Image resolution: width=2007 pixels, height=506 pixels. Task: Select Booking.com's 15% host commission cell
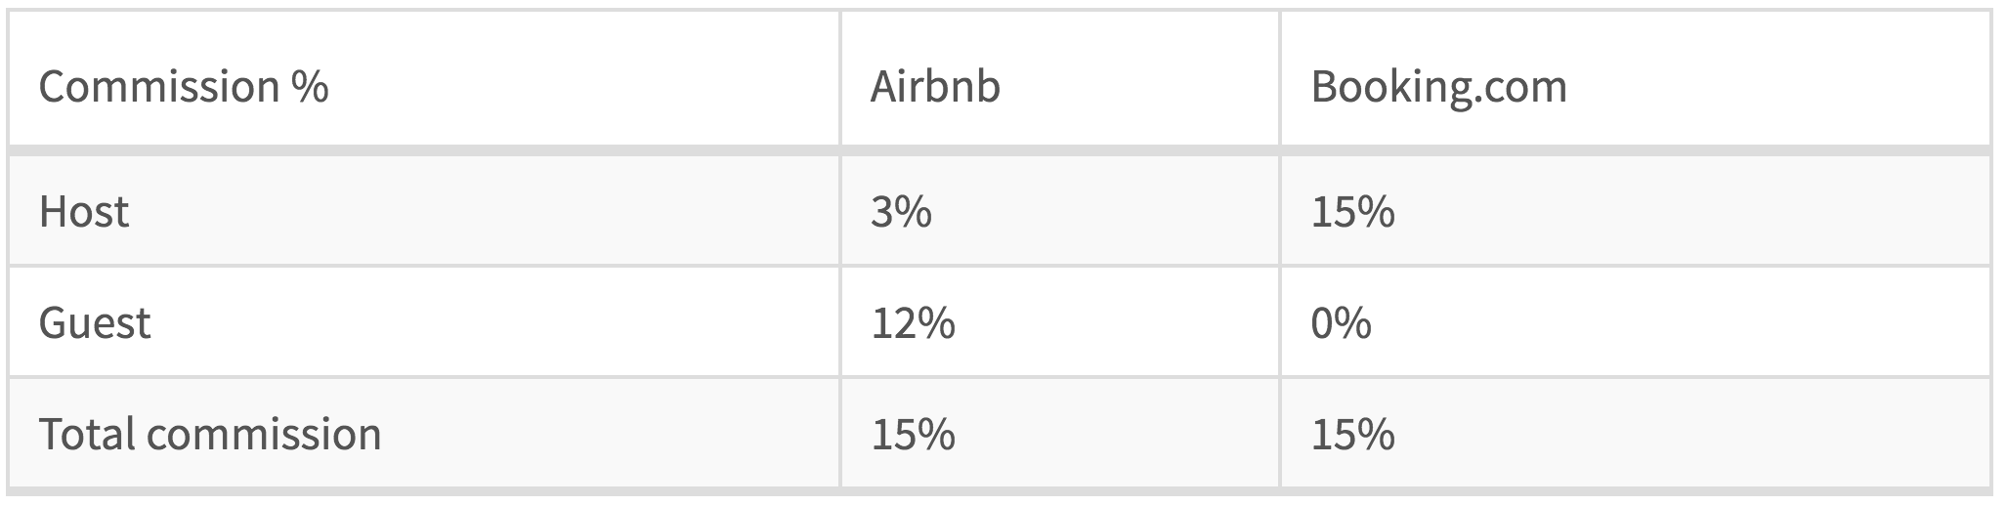pyautogui.click(x=1352, y=212)
